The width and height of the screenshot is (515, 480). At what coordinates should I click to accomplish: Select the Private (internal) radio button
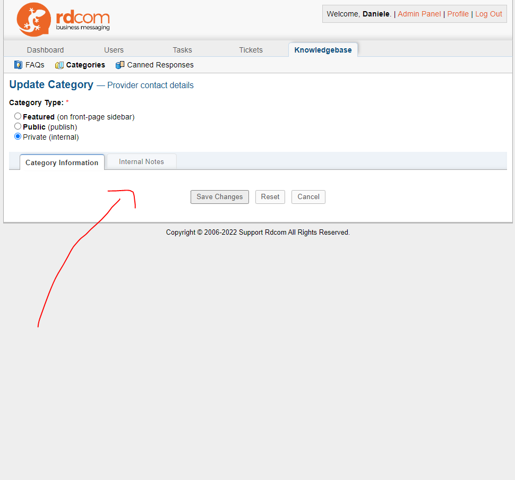click(18, 136)
